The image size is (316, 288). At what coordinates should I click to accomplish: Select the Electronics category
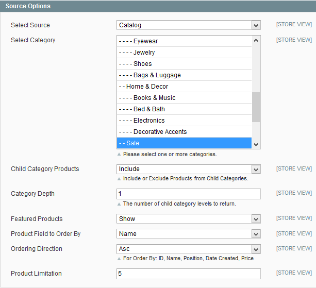point(184,121)
